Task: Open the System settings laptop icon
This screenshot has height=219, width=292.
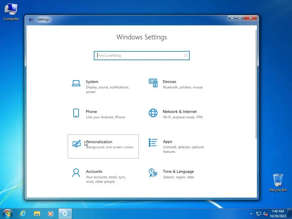Action: (76, 83)
